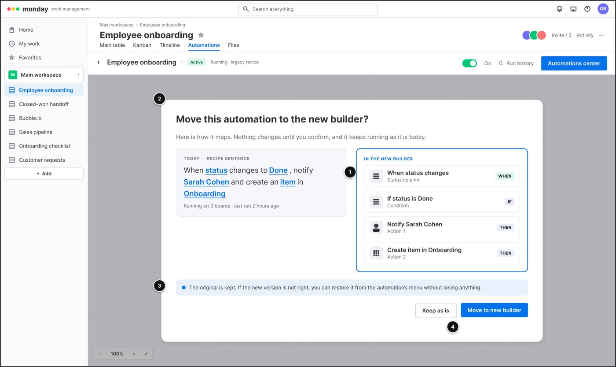The width and height of the screenshot is (616, 367).
Task: Click the Create item grid icon
Action: click(x=376, y=253)
